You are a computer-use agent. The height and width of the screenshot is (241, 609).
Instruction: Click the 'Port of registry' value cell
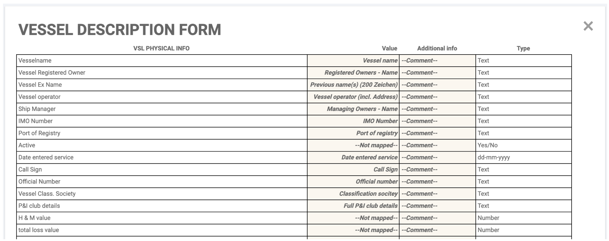[377, 133]
